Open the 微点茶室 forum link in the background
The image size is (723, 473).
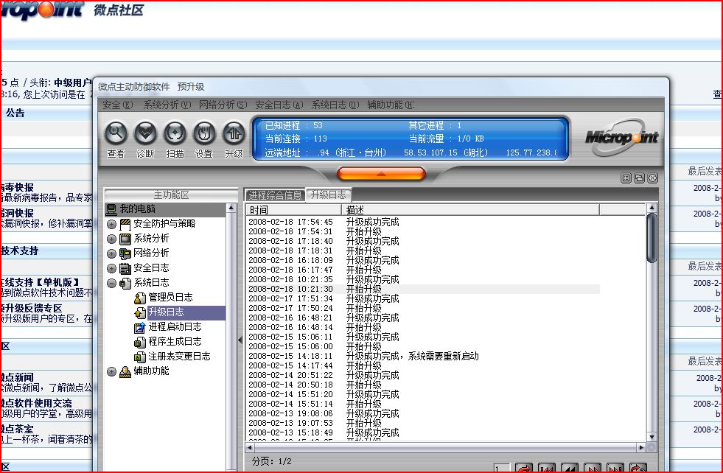coord(17,429)
